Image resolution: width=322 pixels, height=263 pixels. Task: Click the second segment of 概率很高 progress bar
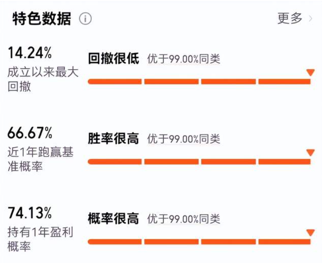pyautogui.click(x=171, y=242)
